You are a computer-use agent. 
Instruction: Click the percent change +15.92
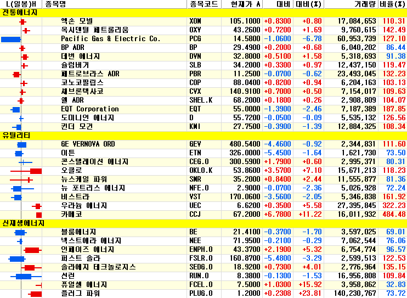tap(310, 284)
